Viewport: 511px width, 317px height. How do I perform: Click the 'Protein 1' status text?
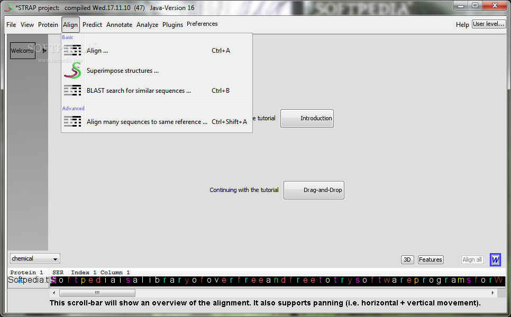27,273
